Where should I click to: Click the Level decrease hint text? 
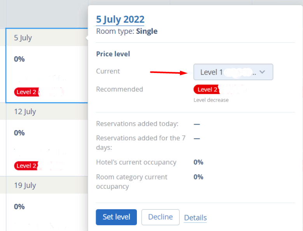(x=211, y=100)
